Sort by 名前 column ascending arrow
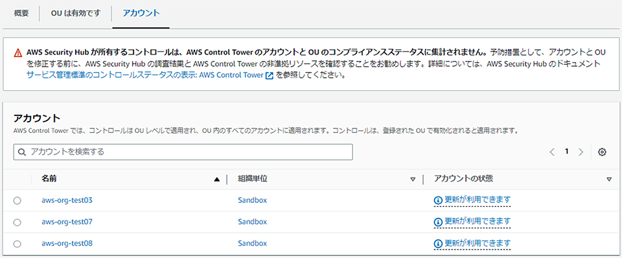This screenshot has height=258, width=622. point(216,180)
